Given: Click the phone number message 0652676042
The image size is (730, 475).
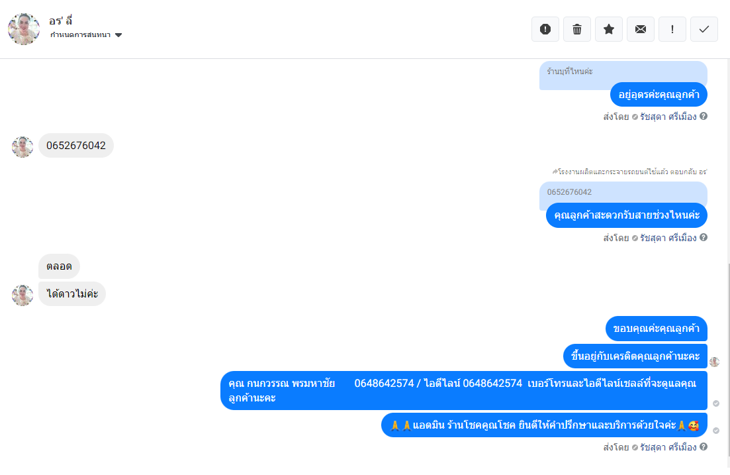Looking at the screenshot, I should pyautogui.click(x=76, y=146).
